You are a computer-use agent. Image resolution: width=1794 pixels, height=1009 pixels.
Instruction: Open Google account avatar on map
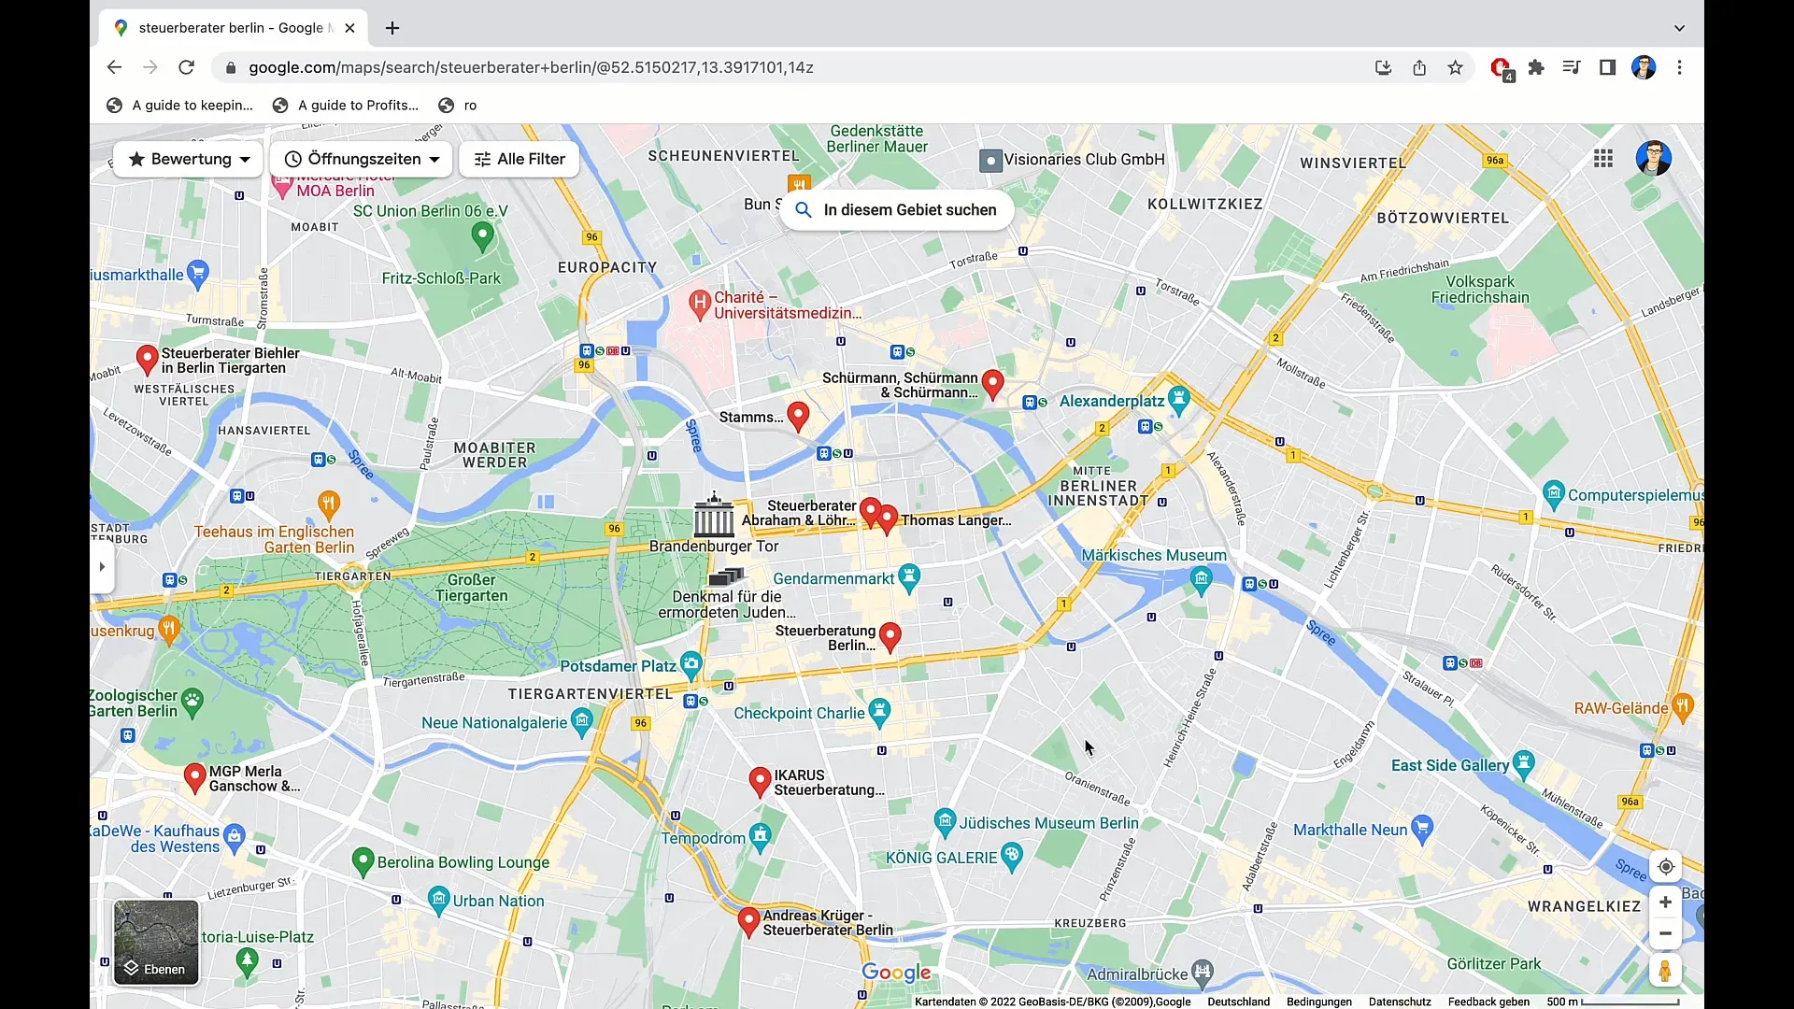pyautogui.click(x=1653, y=158)
